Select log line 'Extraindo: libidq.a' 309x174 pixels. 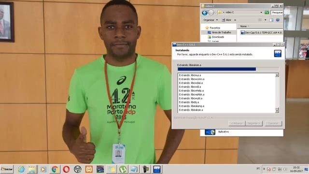(189, 102)
